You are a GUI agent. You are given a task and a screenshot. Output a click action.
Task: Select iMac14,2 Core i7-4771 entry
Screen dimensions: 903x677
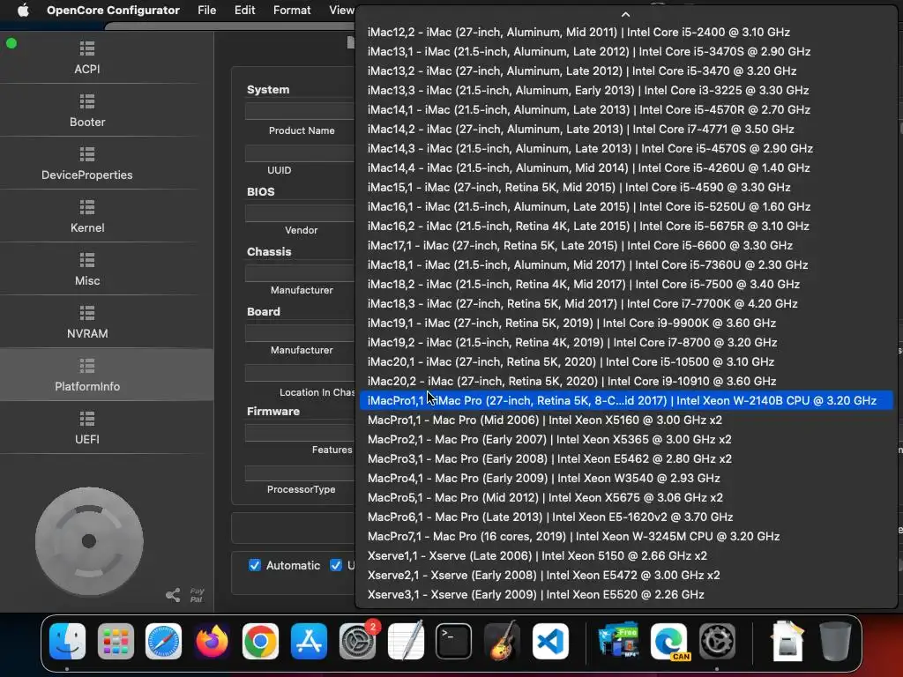point(626,129)
